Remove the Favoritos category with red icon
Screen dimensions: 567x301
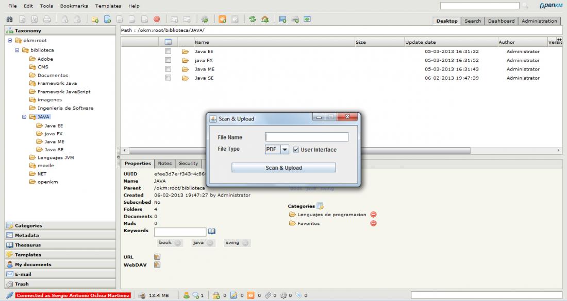tap(374, 223)
